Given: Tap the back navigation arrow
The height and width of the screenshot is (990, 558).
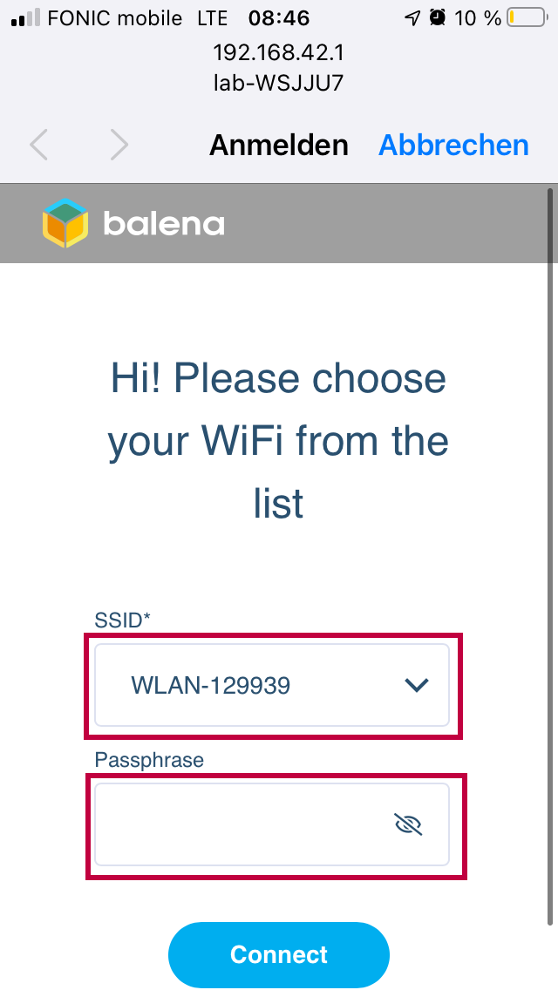Looking at the screenshot, I should point(39,145).
